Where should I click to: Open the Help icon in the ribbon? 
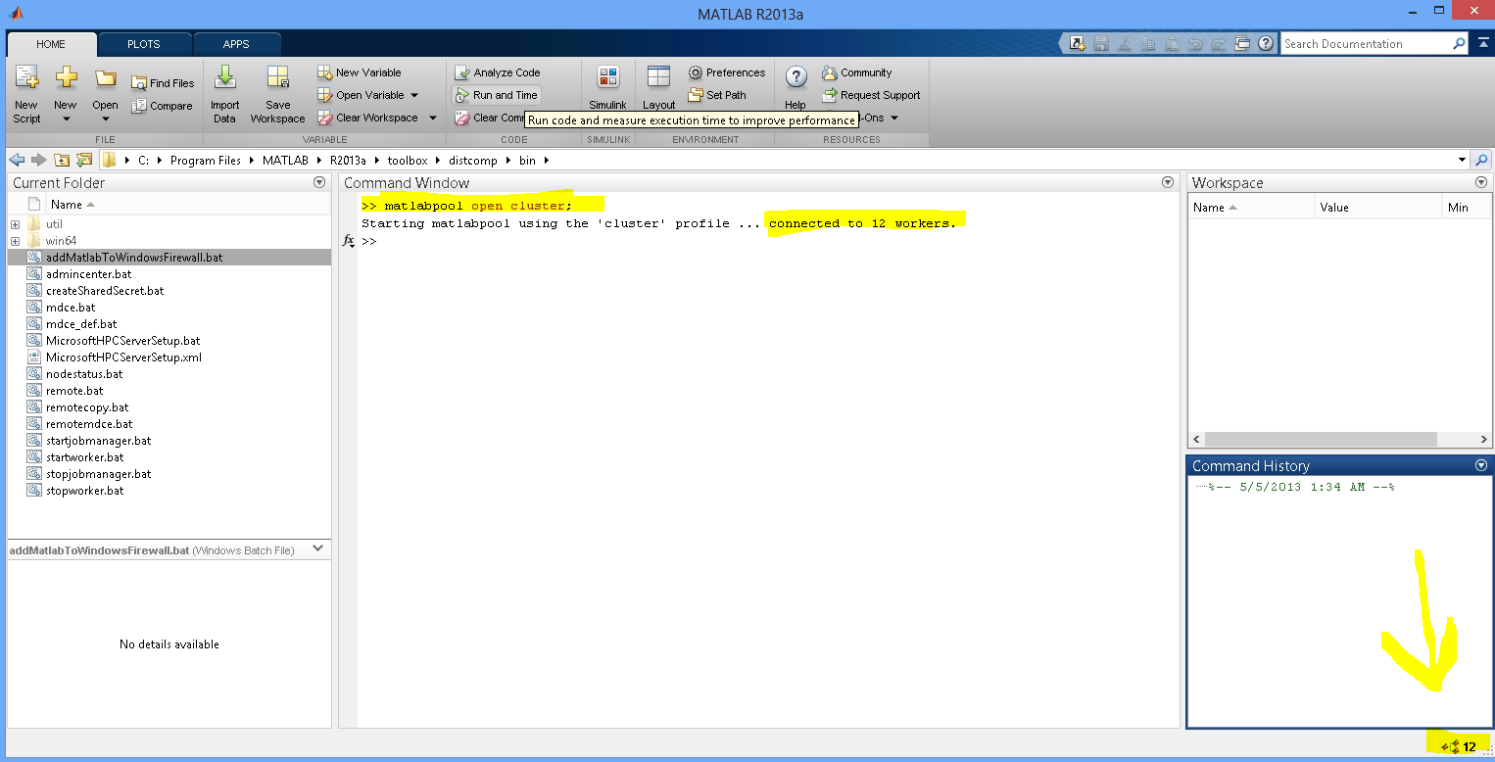(x=796, y=78)
